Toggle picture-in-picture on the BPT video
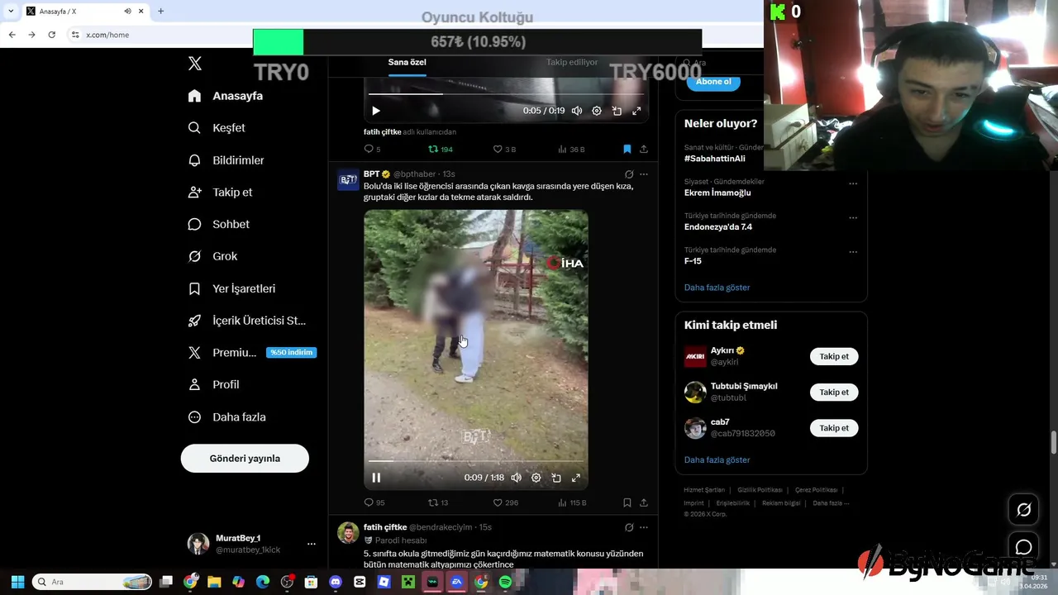The height and width of the screenshot is (595, 1058). point(556,478)
